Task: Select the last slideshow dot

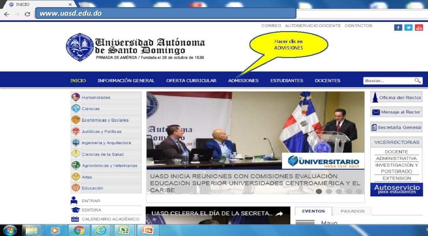Action: coord(359,191)
